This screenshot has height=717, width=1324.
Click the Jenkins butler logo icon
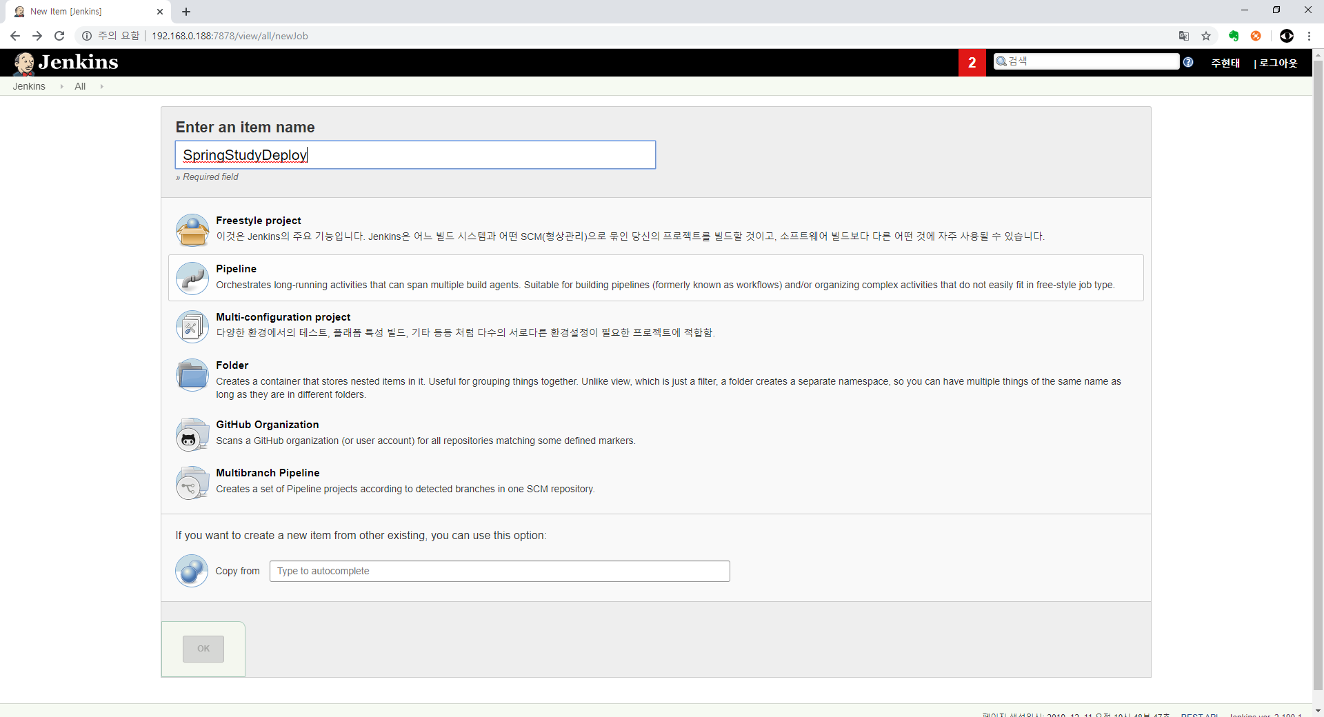[x=24, y=63]
